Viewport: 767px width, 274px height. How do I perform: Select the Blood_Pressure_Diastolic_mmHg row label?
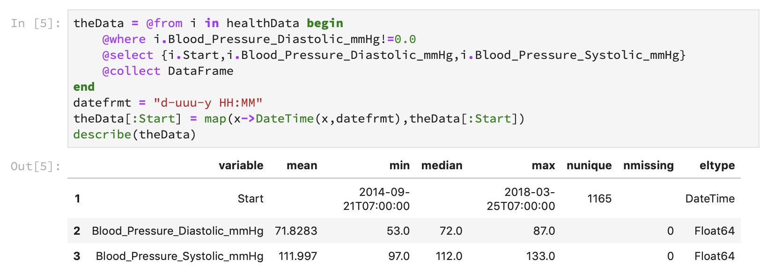pyautogui.click(x=177, y=231)
